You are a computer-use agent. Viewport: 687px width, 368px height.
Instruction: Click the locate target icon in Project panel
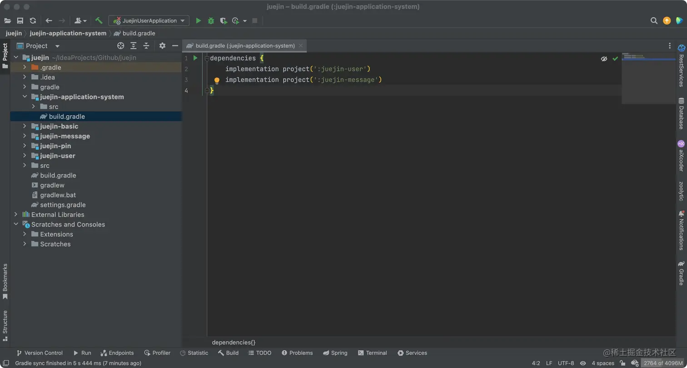point(120,45)
